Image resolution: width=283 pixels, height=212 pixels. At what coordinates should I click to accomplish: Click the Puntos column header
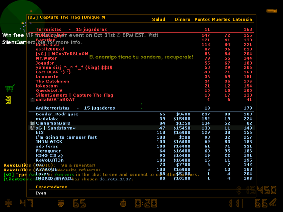202,19
